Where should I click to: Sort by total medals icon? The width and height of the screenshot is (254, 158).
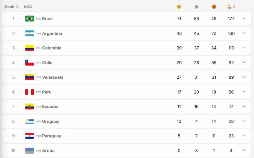pos(231,7)
